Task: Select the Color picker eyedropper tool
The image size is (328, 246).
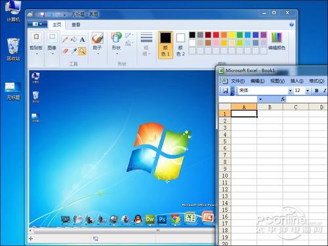Action: (73, 51)
